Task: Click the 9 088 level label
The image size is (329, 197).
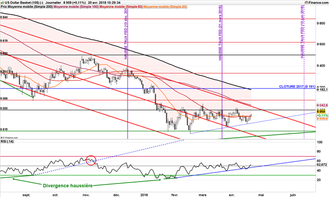Action: [4, 99]
